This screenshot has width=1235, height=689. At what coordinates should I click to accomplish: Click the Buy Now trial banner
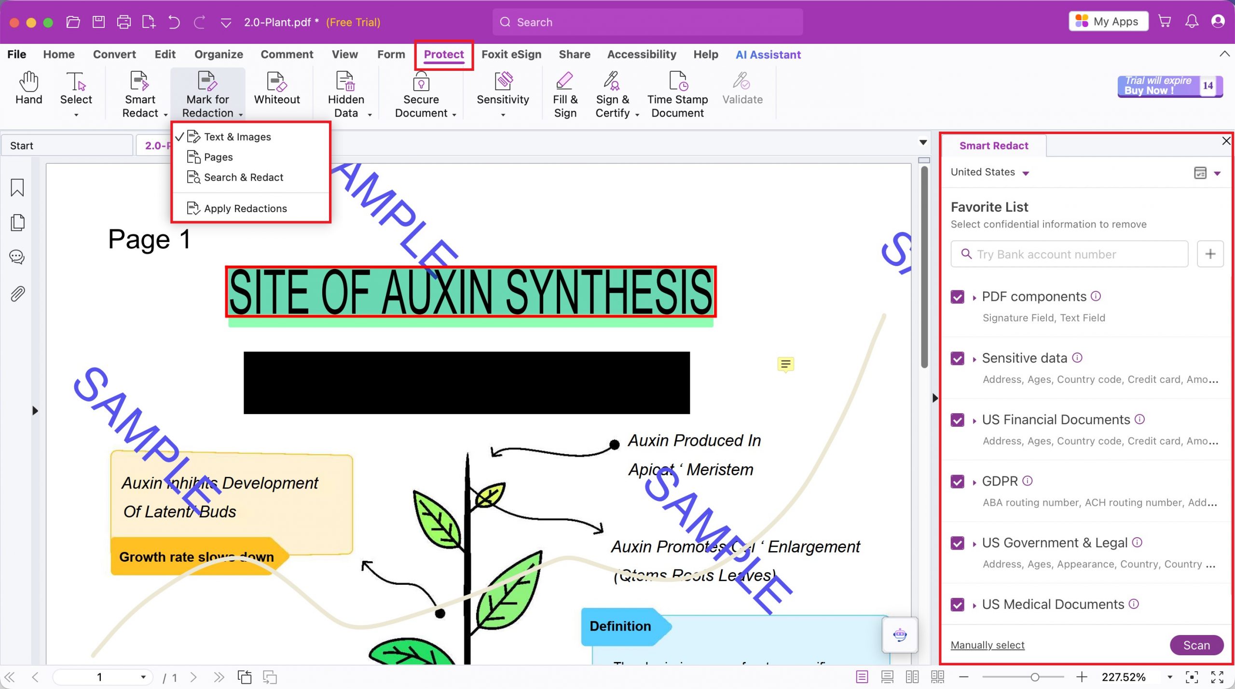pyautogui.click(x=1169, y=86)
